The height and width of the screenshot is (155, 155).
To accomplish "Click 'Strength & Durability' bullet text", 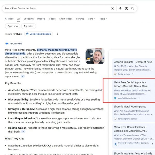I will pyautogui.click(x=21, y=109).
